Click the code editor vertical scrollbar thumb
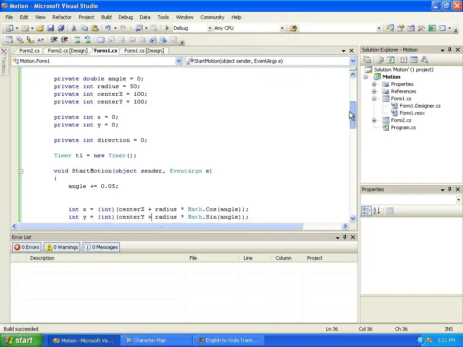The height and width of the screenshot is (347, 463). pos(353,114)
